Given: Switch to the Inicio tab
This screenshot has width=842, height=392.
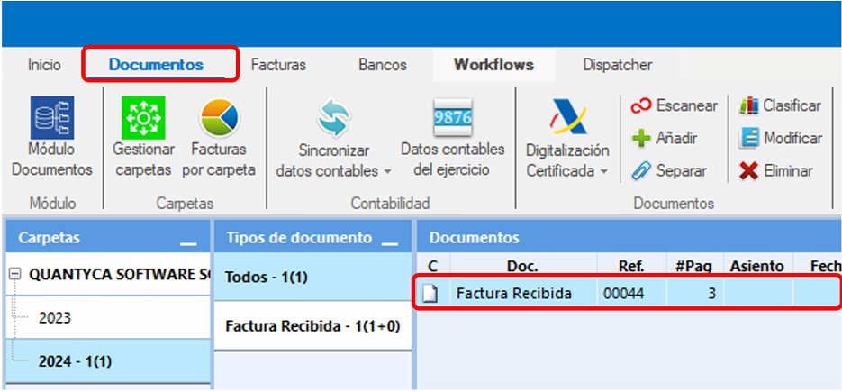Looking at the screenshot, I should pos(44,65).
